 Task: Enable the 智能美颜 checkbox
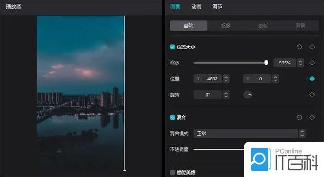[x=172, y=172]
